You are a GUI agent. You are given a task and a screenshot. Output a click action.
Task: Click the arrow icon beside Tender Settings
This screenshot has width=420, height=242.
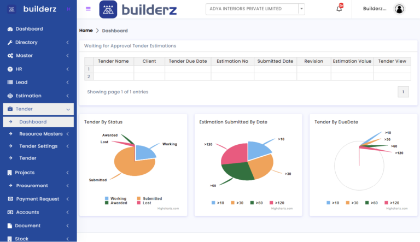(10, 146)
